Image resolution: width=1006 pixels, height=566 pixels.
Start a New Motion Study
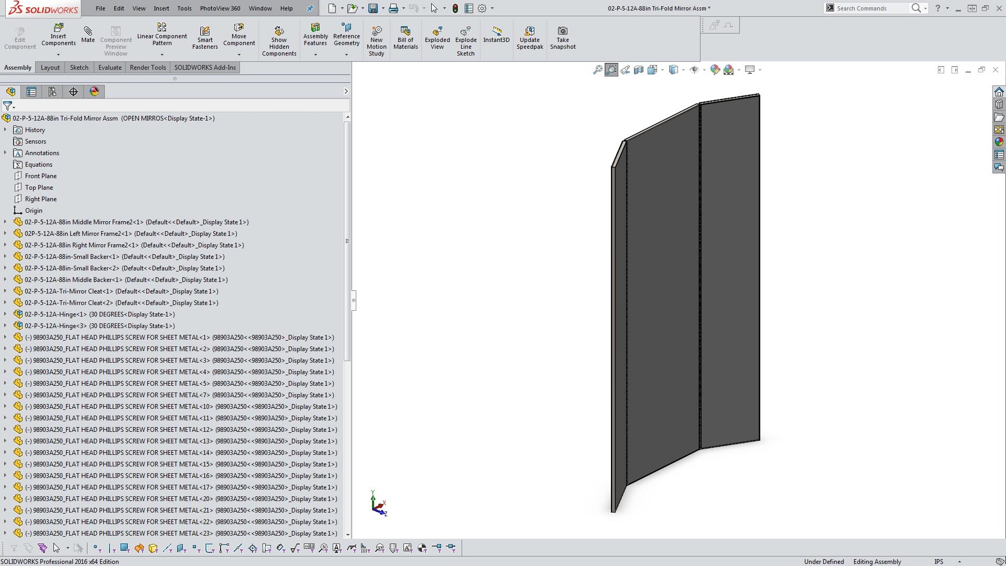(x=376, y=41)
